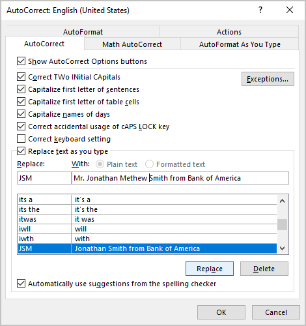Toggle Capitalize names of days
Image resolution: width=306 pixels, height=326 pixels.
tap(21, 114)
